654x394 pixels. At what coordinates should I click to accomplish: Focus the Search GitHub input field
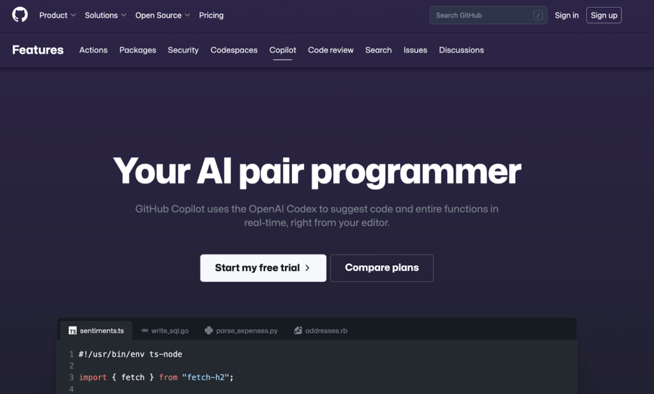pyautogui.click(x=489, y=15)
